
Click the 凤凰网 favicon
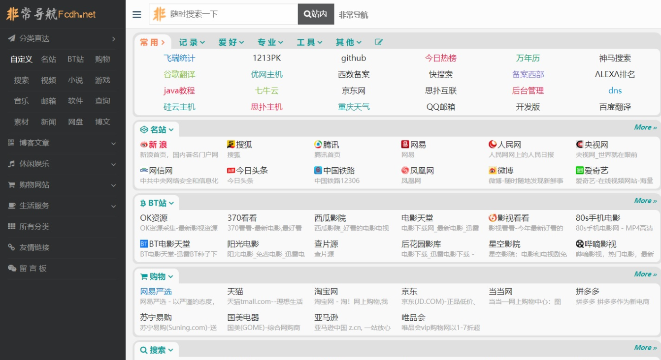coord(405,170)
